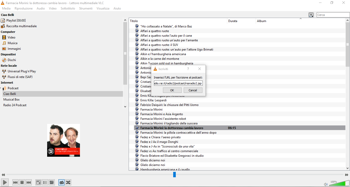350x187 pixels.
Task: Select the Immagini folder in sidebar
Action: (14, 49)
